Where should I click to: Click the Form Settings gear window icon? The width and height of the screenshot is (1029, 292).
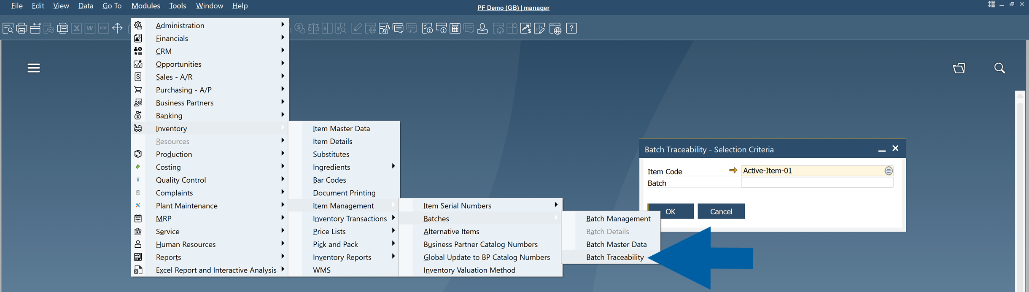point(370,28)
